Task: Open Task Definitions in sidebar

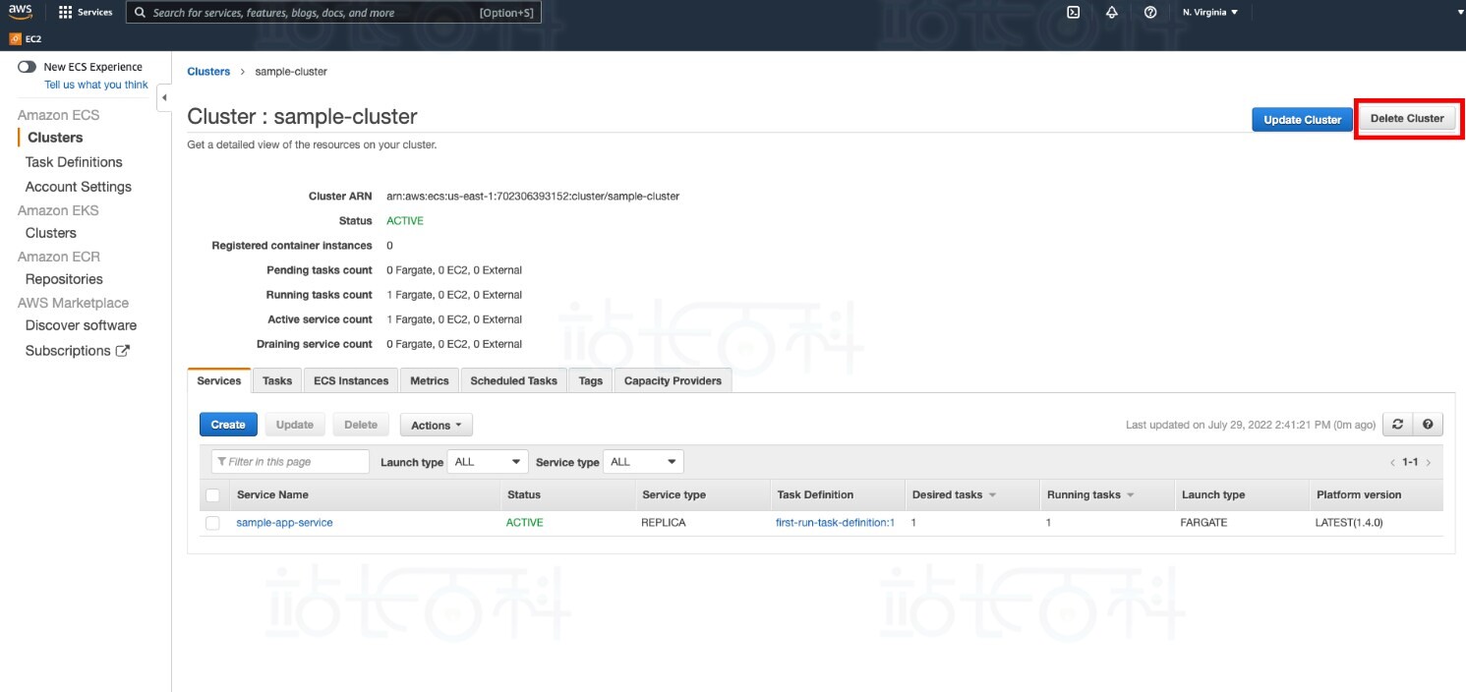Action: pyautogui.click(x=74, y=162)
